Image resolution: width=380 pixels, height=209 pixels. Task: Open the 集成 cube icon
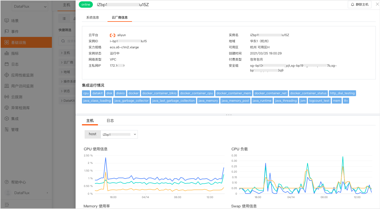pos(7,119)
